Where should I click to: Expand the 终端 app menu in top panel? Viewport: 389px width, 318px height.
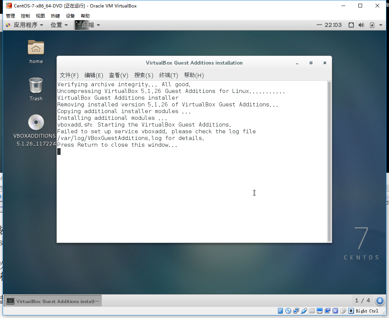[x=88, y=25]
